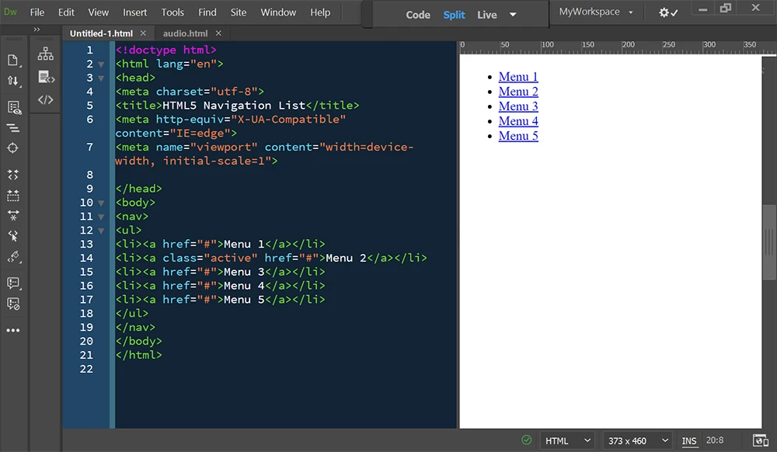777x452 pixels.
Task: Expand panels with the double-chevron icon
Action: (x=37, y=30)
